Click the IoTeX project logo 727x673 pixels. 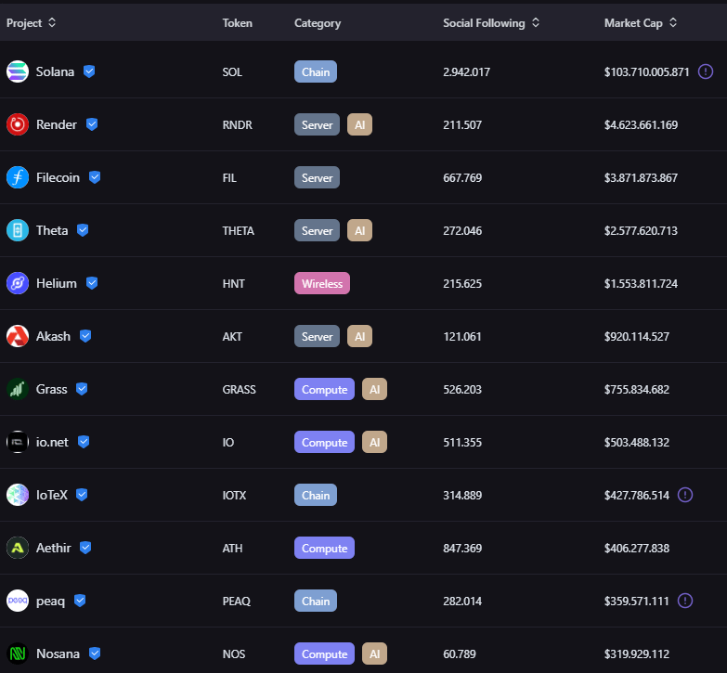point(18,495)
